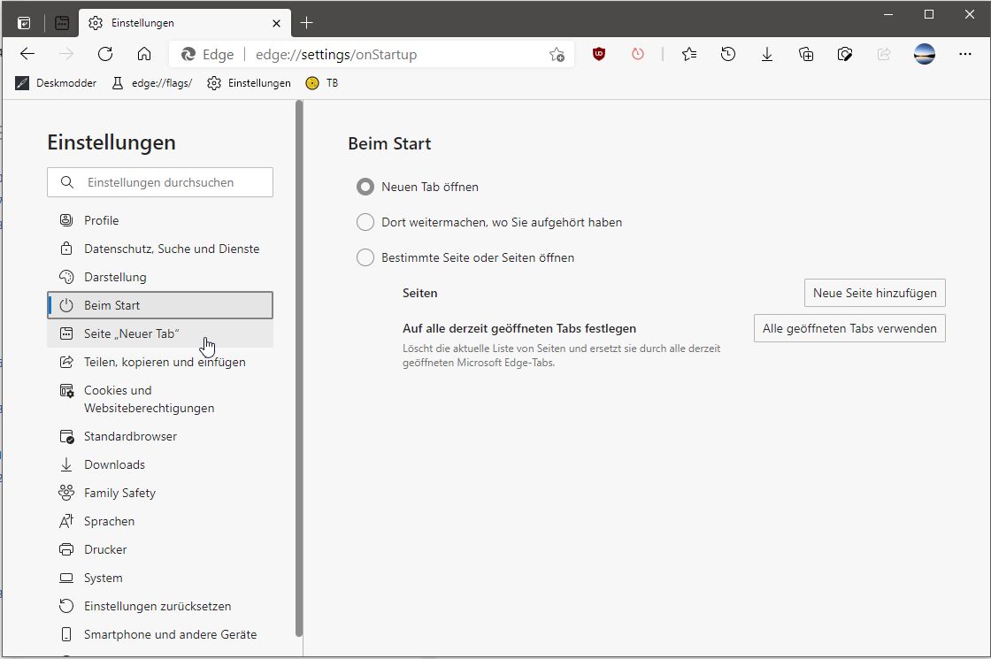Image resolution: width=991 pixels, height=659 pixels.
Task: Click the settings sidebar scrollbar
Action: point(299,368)
